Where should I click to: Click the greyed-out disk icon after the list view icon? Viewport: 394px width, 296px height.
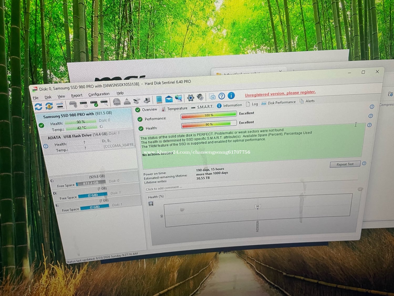click(73, 104)
